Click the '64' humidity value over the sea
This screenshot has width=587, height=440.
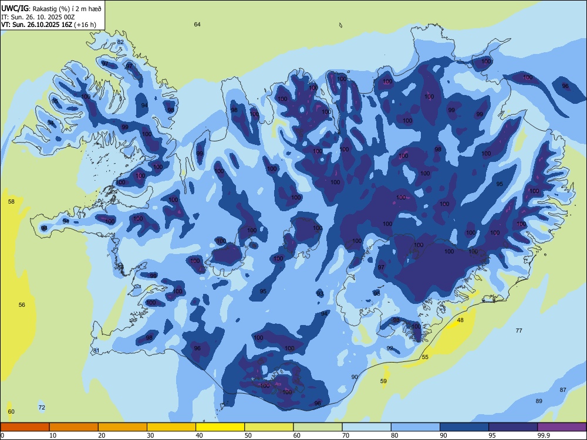pos(197,24)
